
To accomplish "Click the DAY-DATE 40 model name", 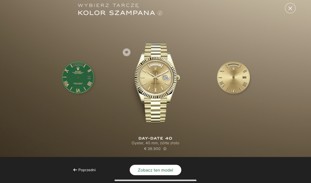I will coord(155,138).
